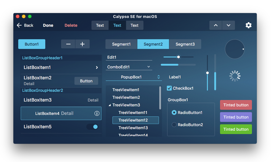The width and height of the screenshot is (272, 162).
Task: Select TreeViewItem11
Action: click(x=133, y=113)
